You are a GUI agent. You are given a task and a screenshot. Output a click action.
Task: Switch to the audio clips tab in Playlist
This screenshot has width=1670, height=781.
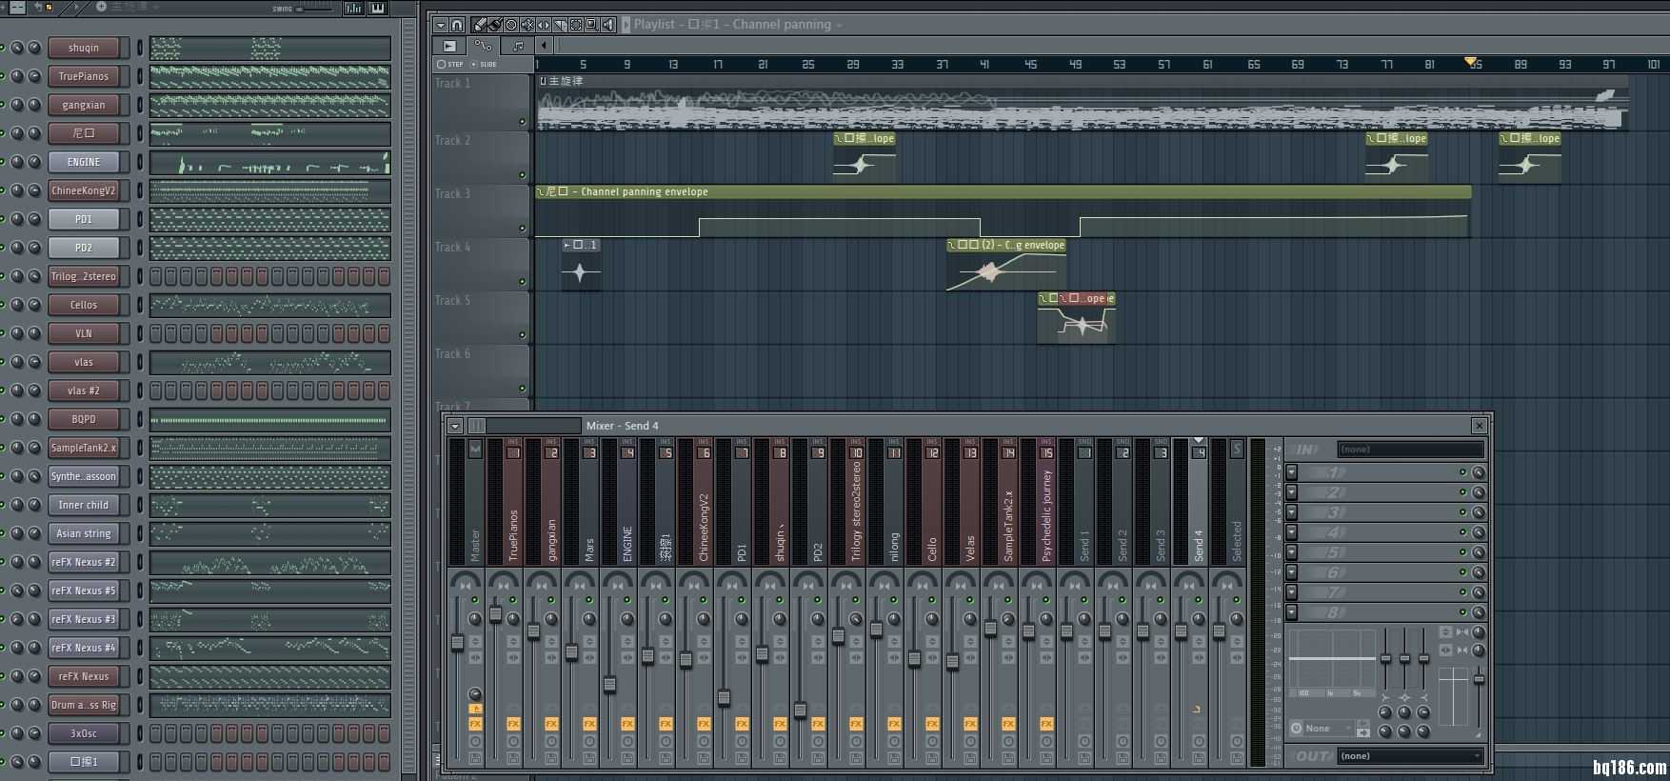point(449,45)
